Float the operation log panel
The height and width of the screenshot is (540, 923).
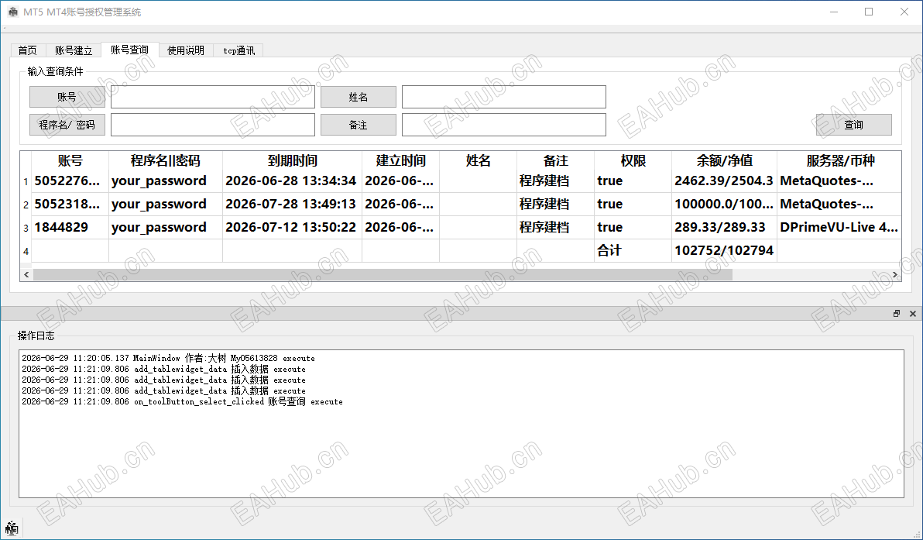[x=897, y=314]
